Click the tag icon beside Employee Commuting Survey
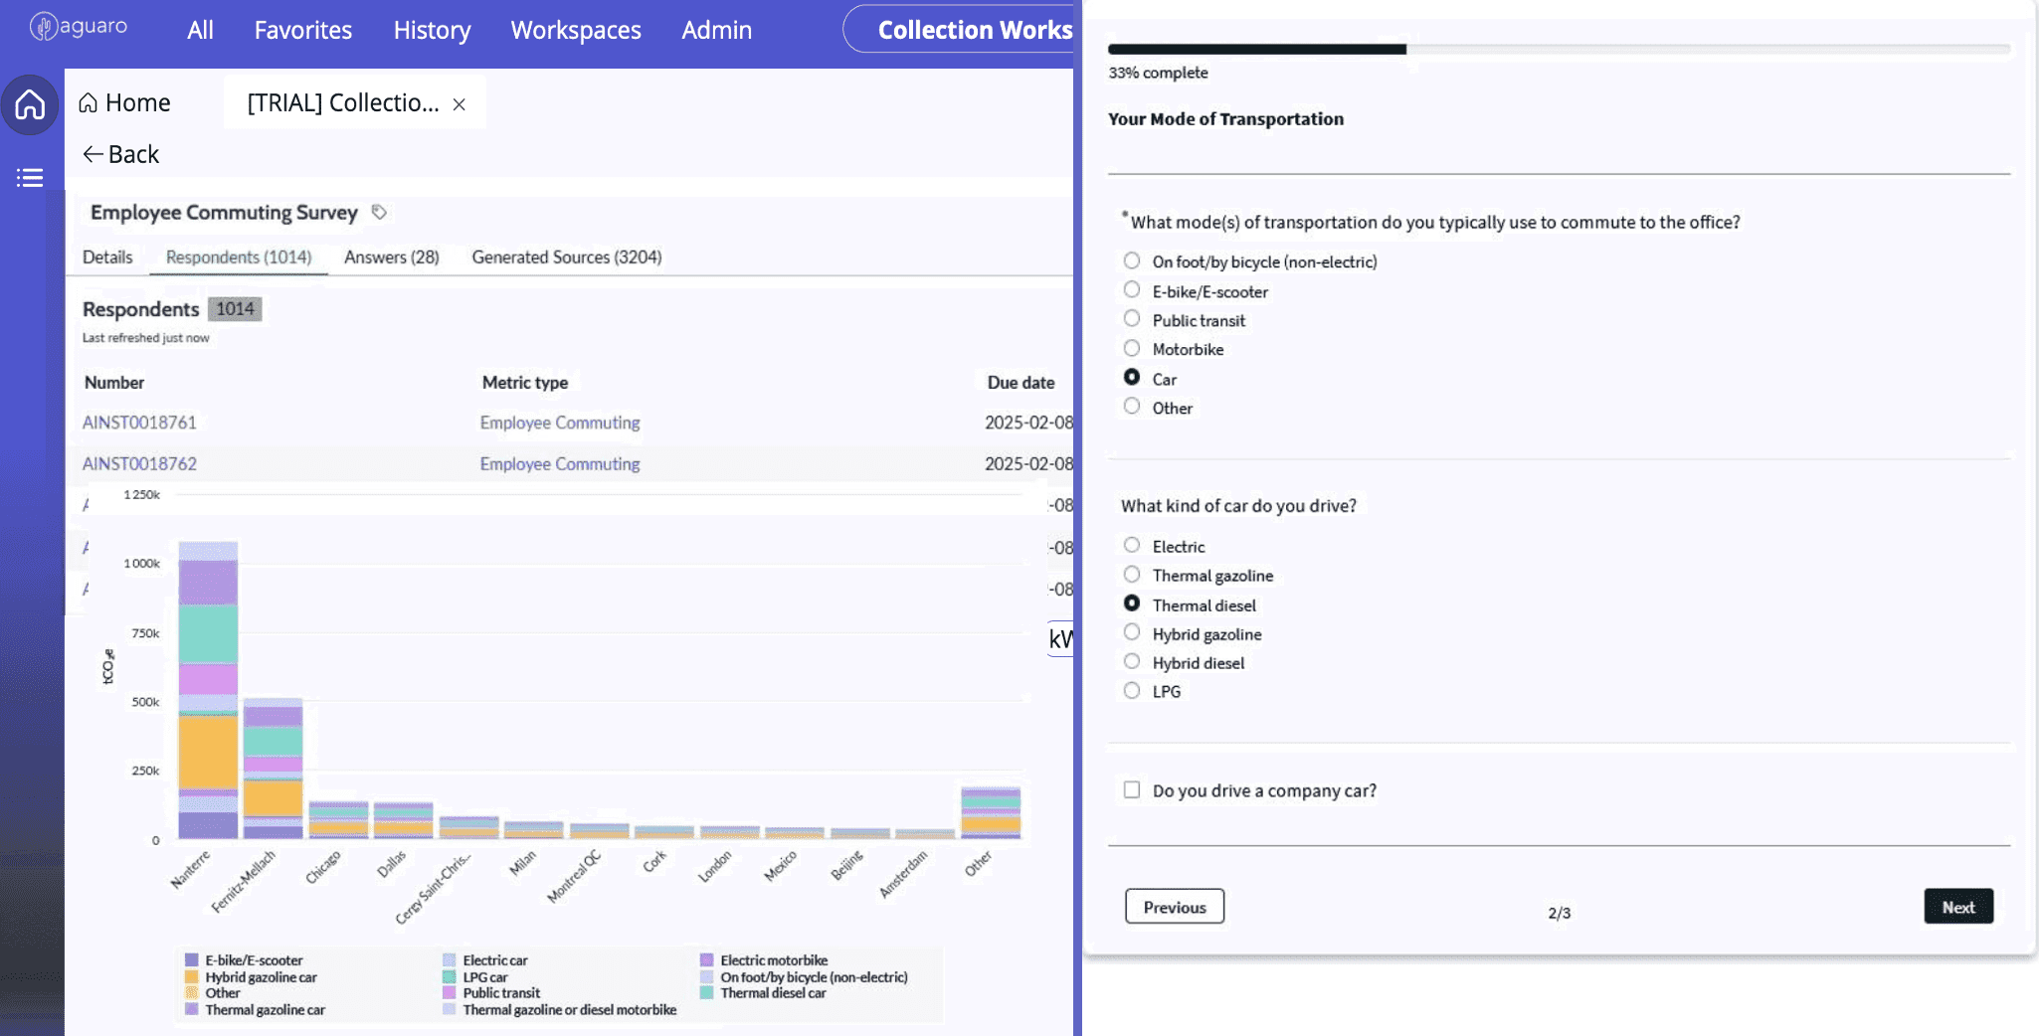Viewport: 2039px width, 1036px height. tap(379, 212)
